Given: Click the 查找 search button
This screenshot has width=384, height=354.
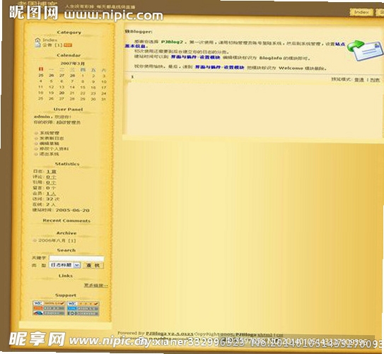Looking at the screenshot, I should [93, 265].
